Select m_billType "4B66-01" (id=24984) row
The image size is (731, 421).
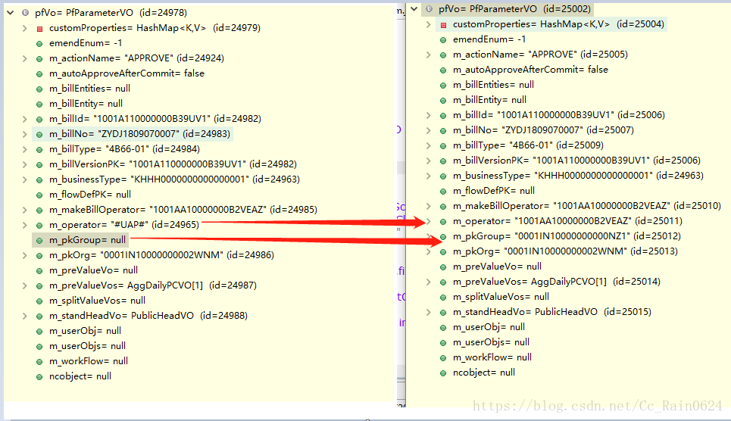(x=124, y=148)
